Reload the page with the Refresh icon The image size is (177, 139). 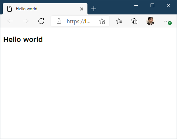point(41,21)
